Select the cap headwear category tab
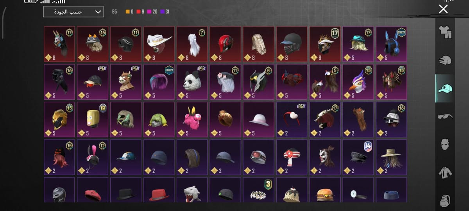 click(x=445, y=88)
